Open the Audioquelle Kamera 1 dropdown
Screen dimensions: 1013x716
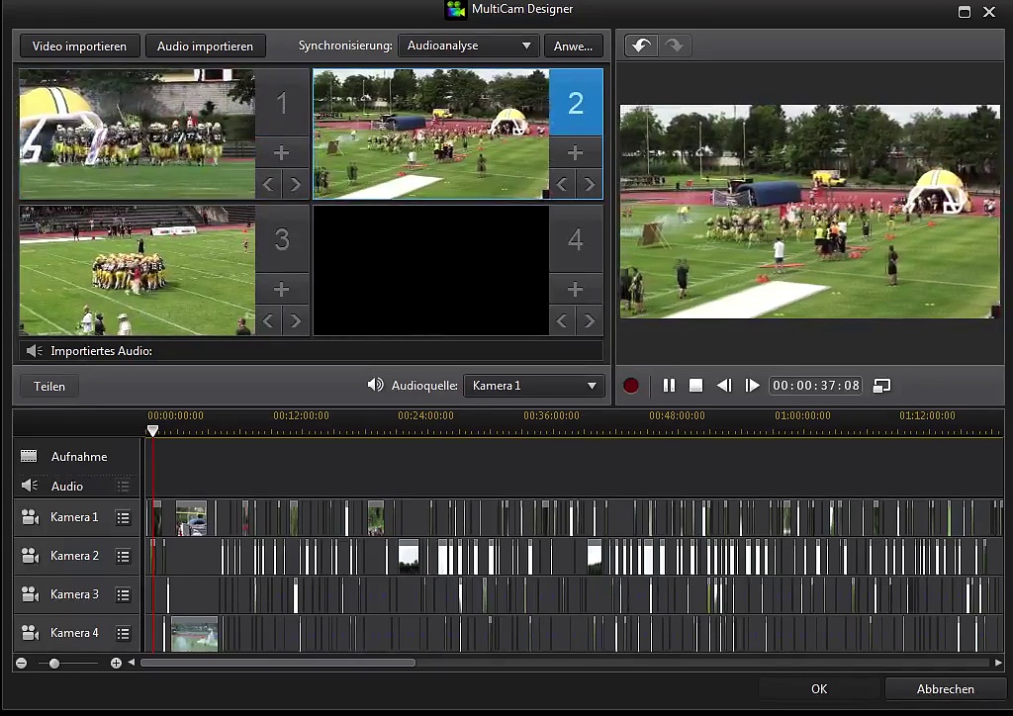534,386
